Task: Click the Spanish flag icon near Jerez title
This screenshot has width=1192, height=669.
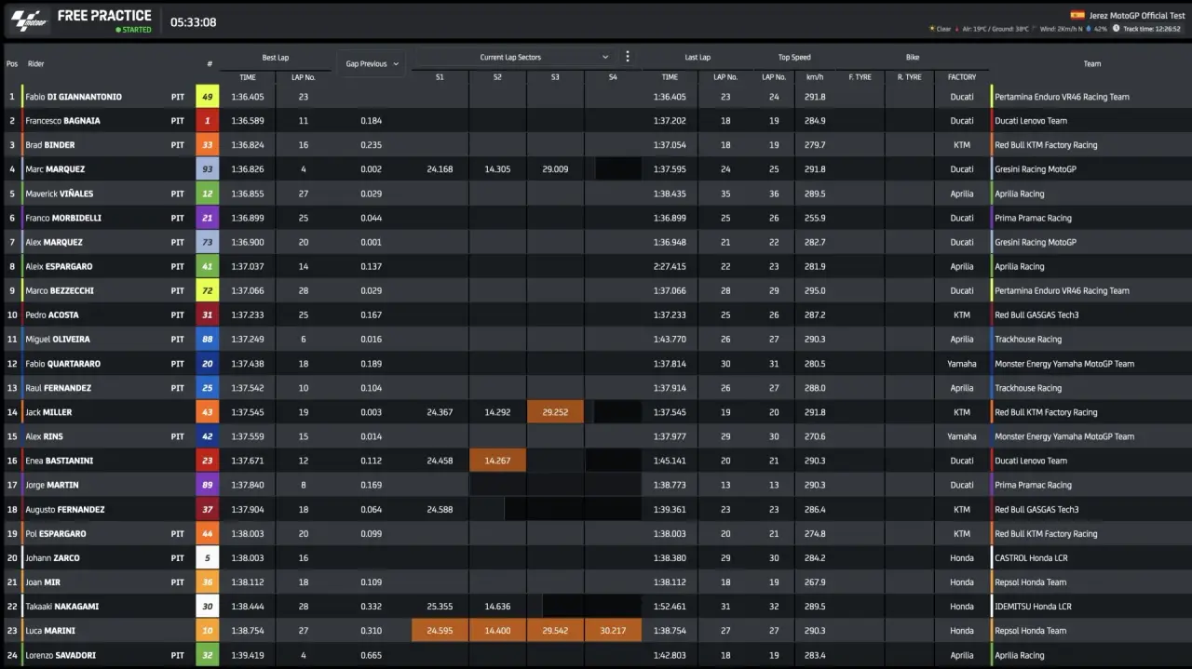Action: click(x=1077, y=15)
